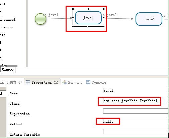Click the Expression property label
Image resolution: width=169 pixels, height=138 pixels.
[20, 114]
